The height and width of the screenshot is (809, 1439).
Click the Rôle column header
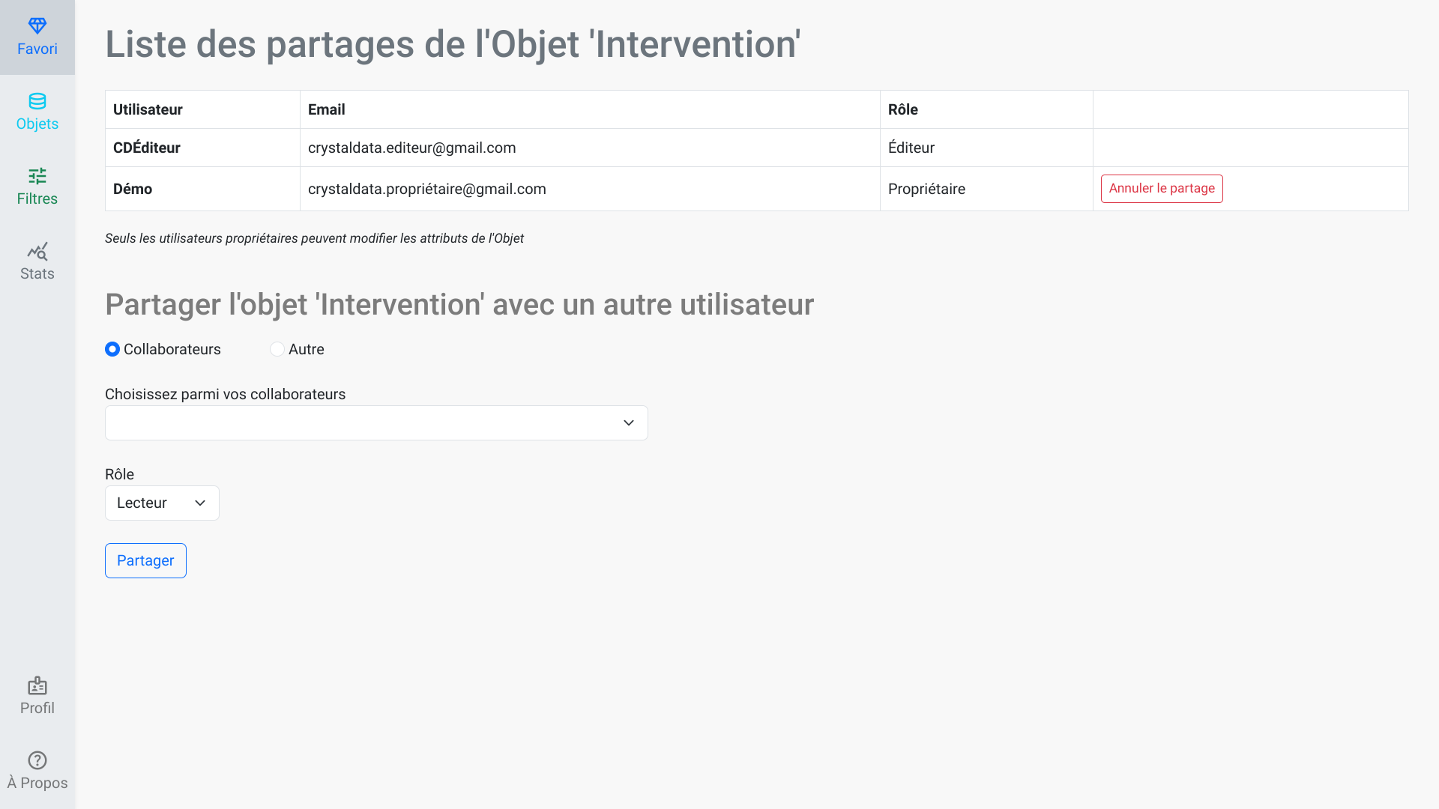tap(903, 109)
